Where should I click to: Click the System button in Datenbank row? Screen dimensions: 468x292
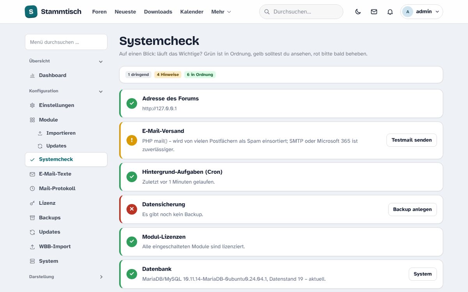(422, 274)
